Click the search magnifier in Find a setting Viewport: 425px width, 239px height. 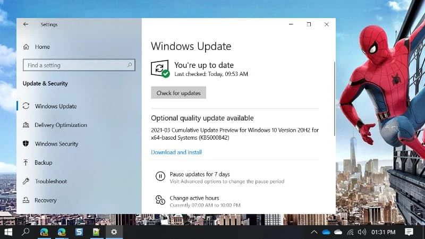click(130, 65)
